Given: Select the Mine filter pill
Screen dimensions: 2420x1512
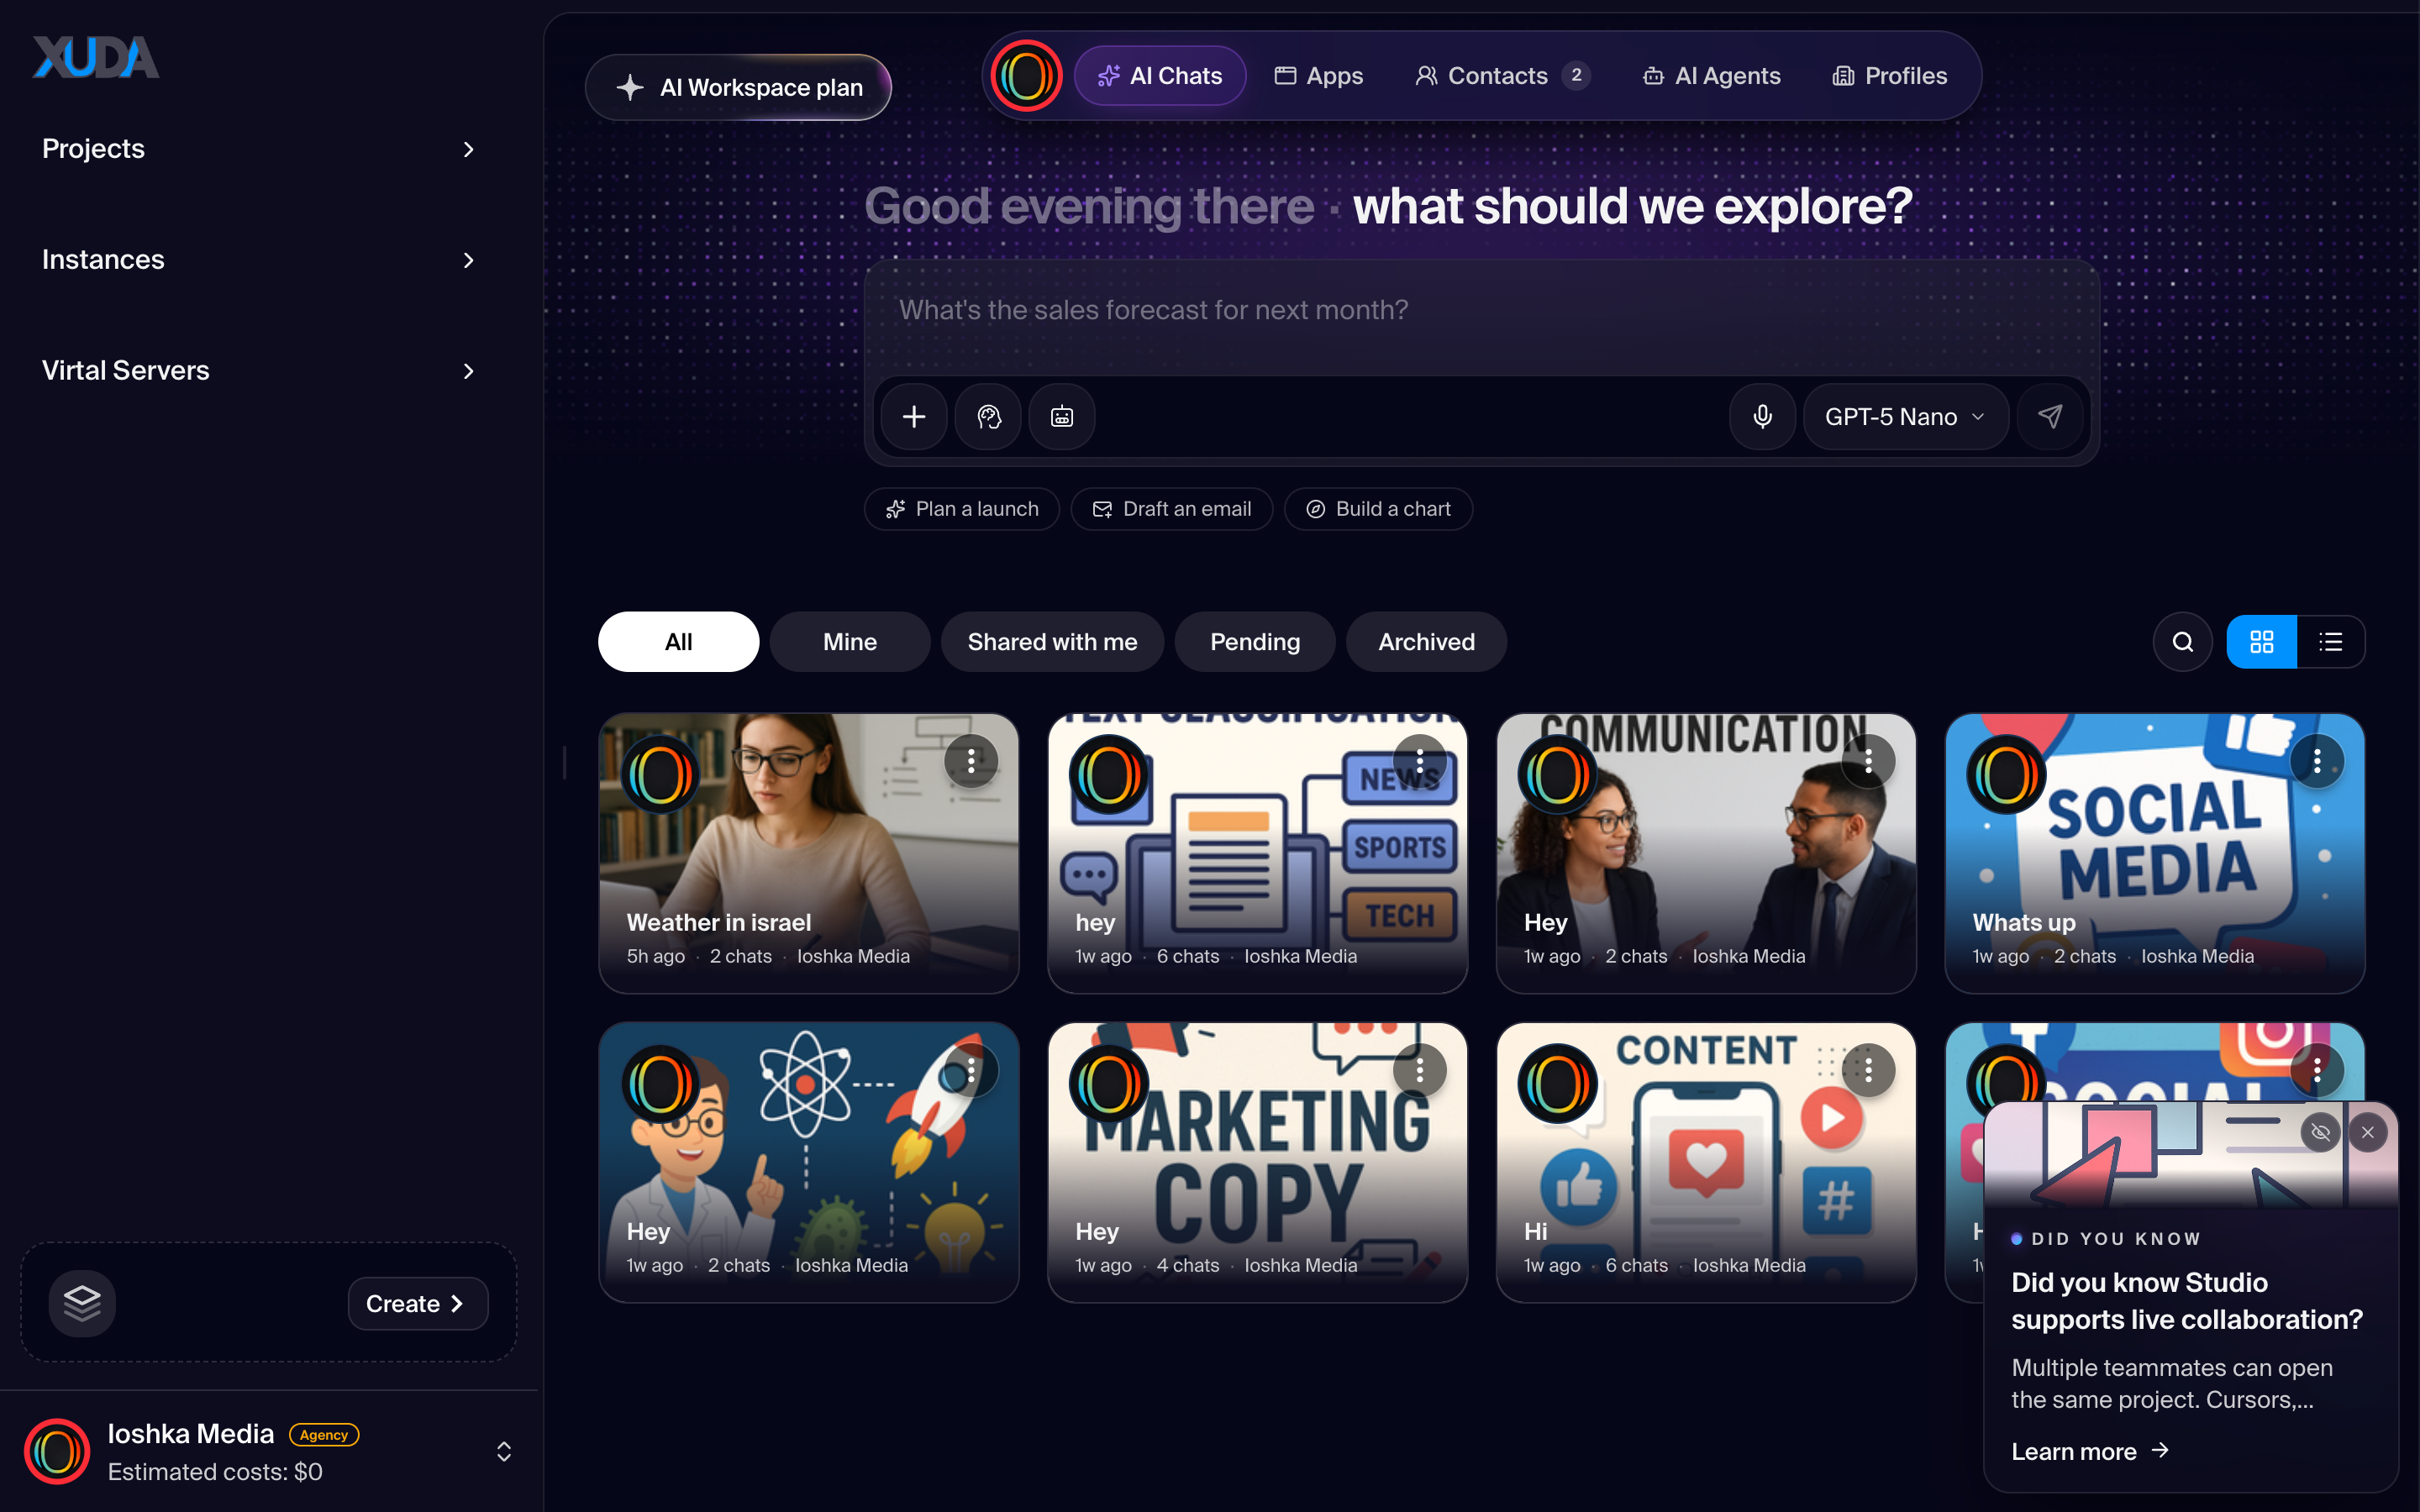Looking at the screenshot, I should click(850, 642).
